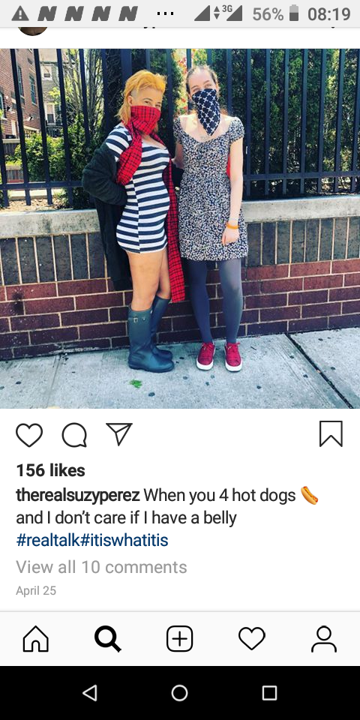The image size is (360, 720).
Task: Open your profile tab icon
Action: click(x=324, y=639)
